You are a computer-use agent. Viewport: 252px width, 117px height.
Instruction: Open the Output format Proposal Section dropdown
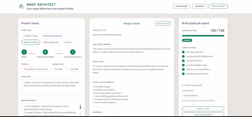point(203,96)
